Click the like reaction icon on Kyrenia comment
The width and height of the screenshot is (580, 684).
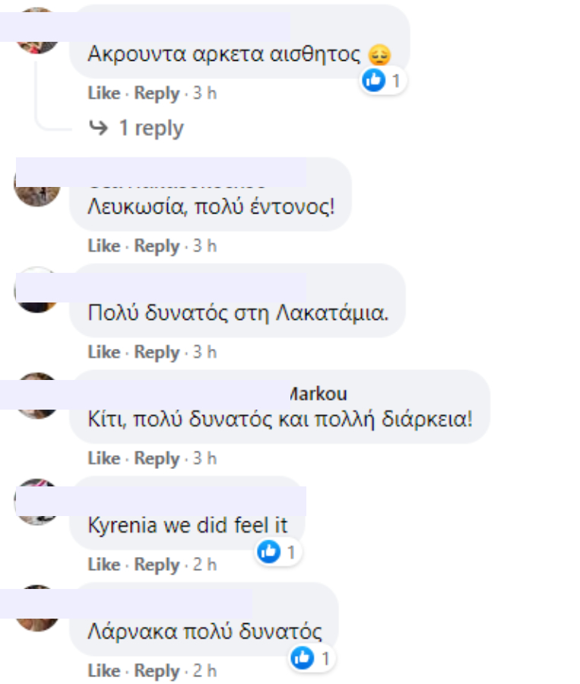pyautogui.click(x=269, y=552)
